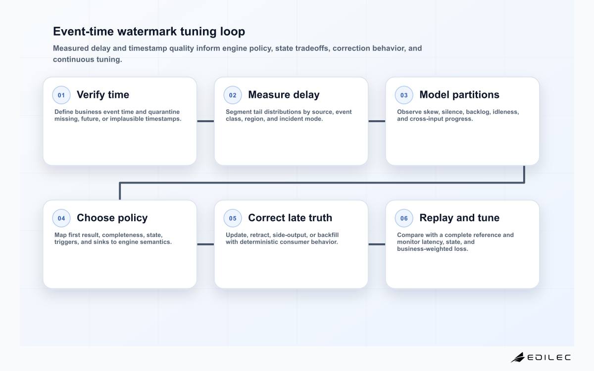The image size is (594, 371).
Task: Click the subtitle about measured delay
Action: point(238,54)
